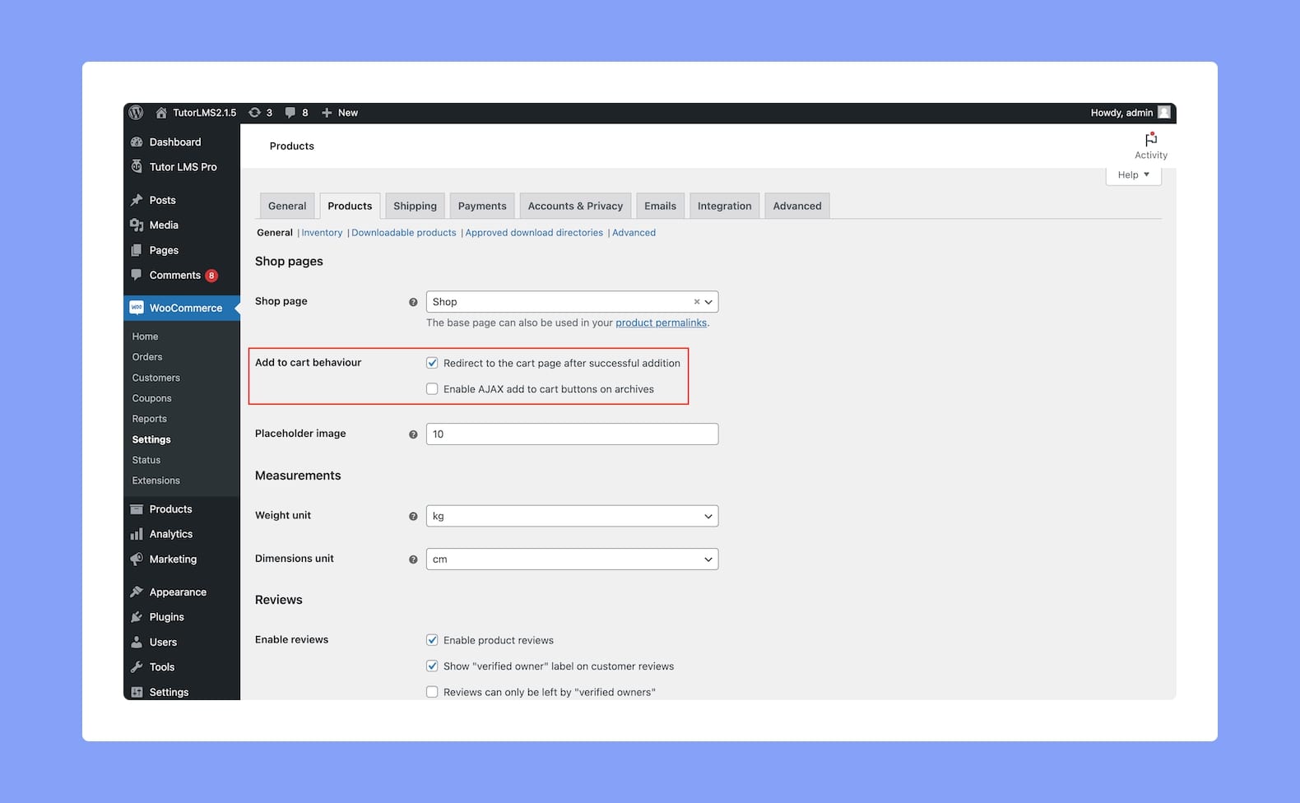This screenshot has width=1300, height=803.
Task: Open WooCommerce Orders submenu
Action: point(147,357)
